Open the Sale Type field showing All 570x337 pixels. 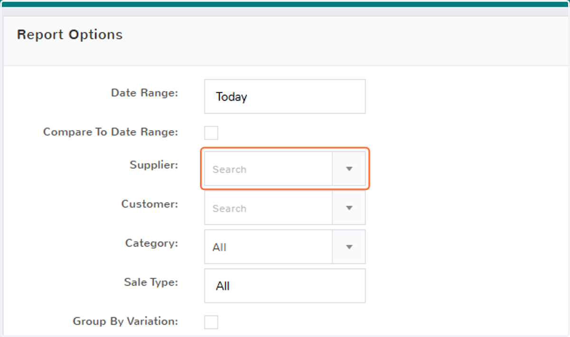285,286
